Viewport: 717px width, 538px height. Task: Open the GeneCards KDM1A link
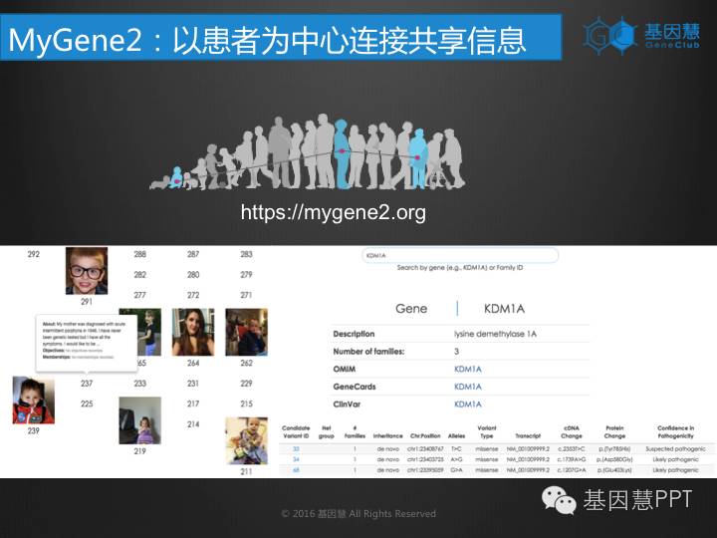tap(467, 387)
